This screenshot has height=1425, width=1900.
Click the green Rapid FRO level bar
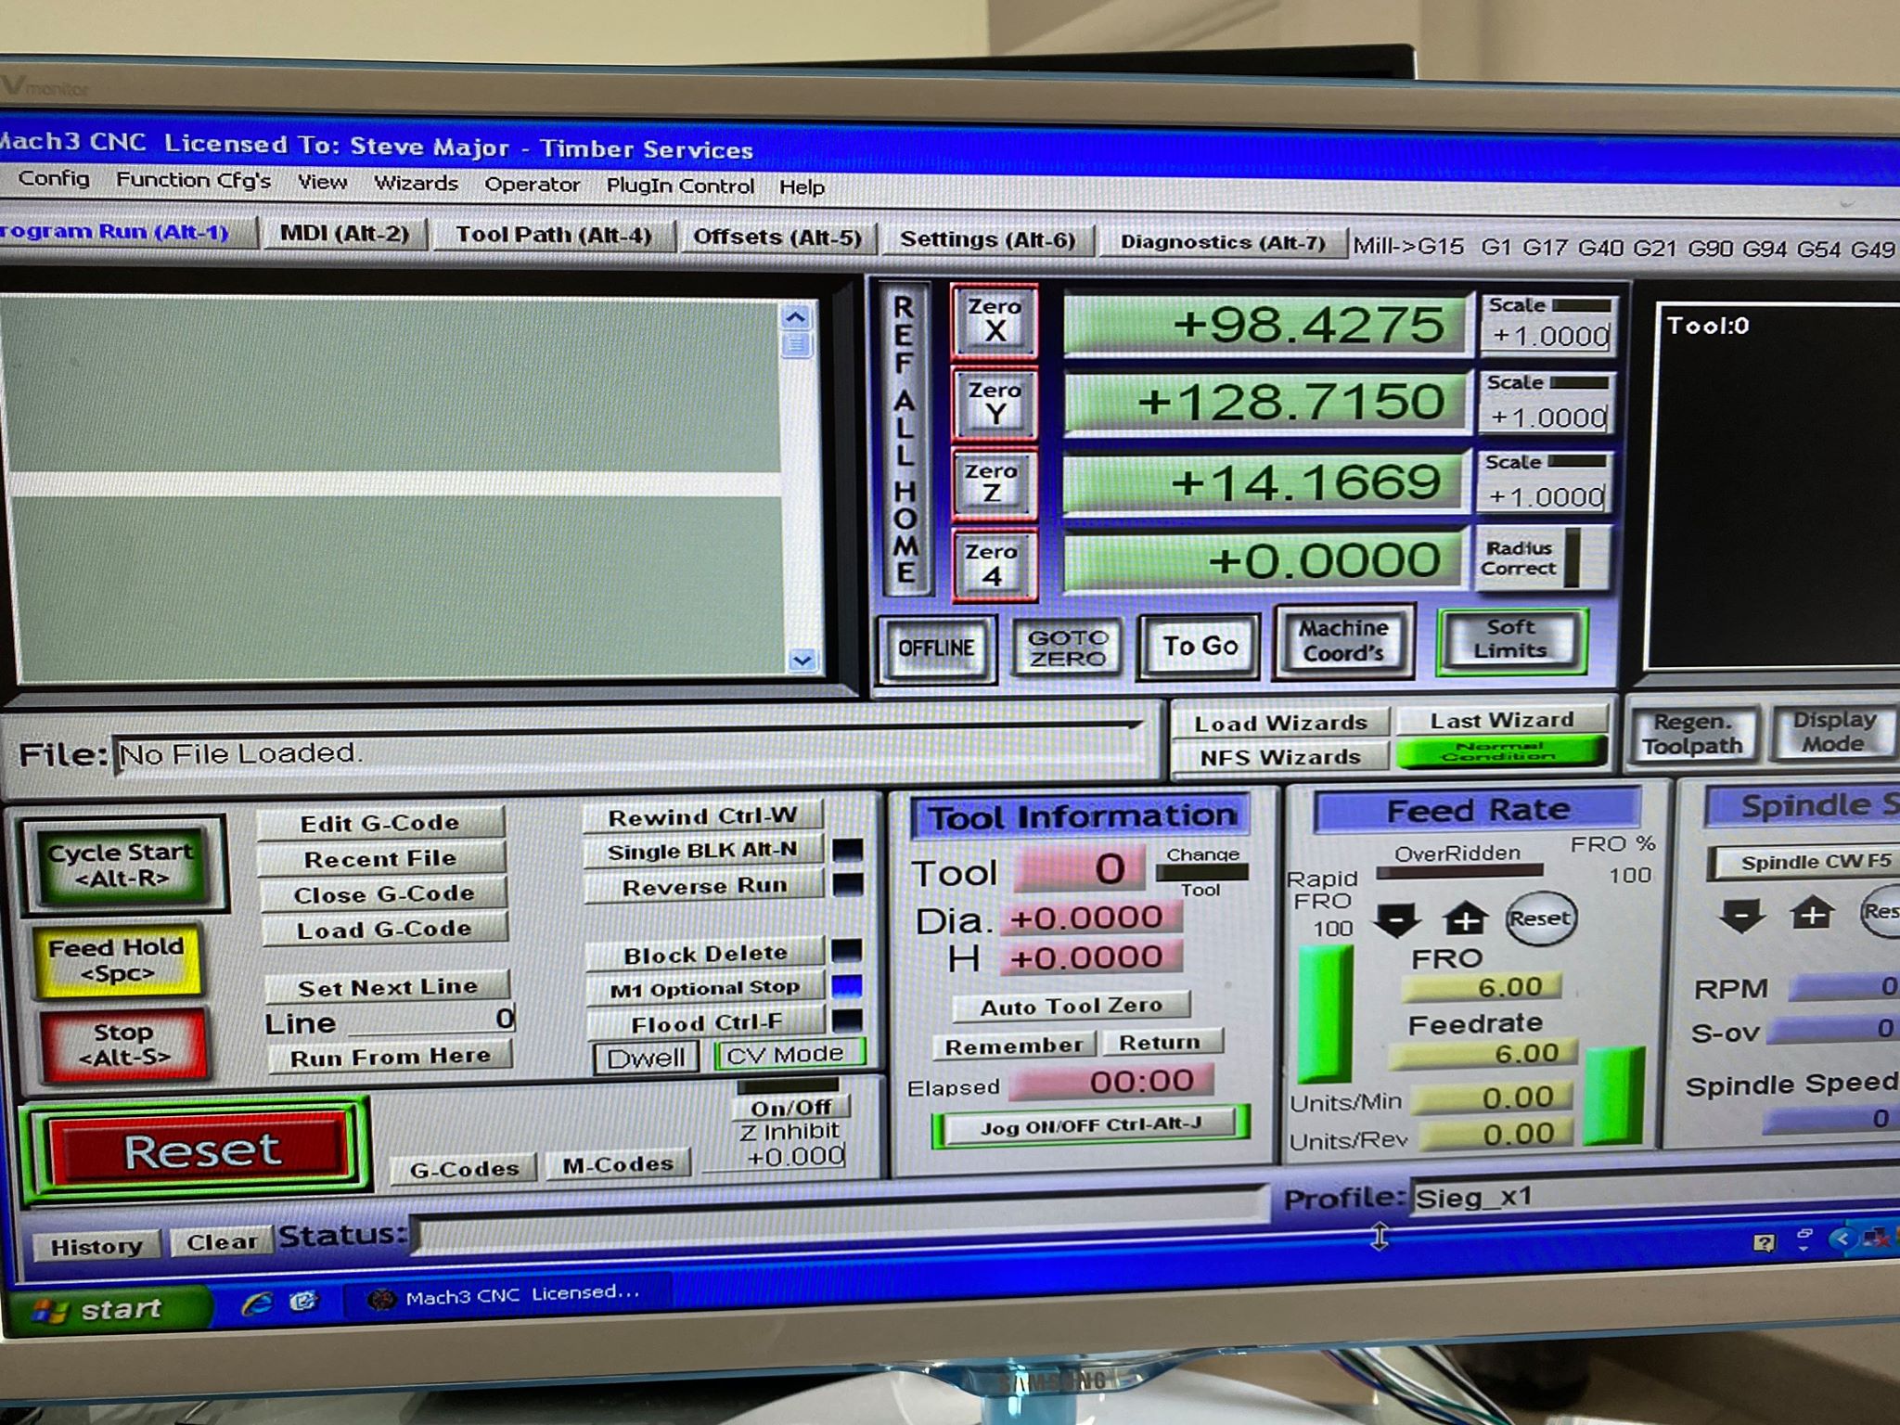click(1324, 1013)
